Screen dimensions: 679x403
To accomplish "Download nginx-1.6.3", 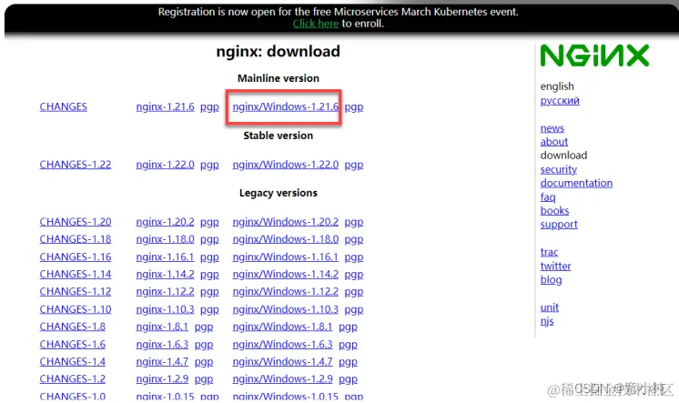I will tap(162, 344).
